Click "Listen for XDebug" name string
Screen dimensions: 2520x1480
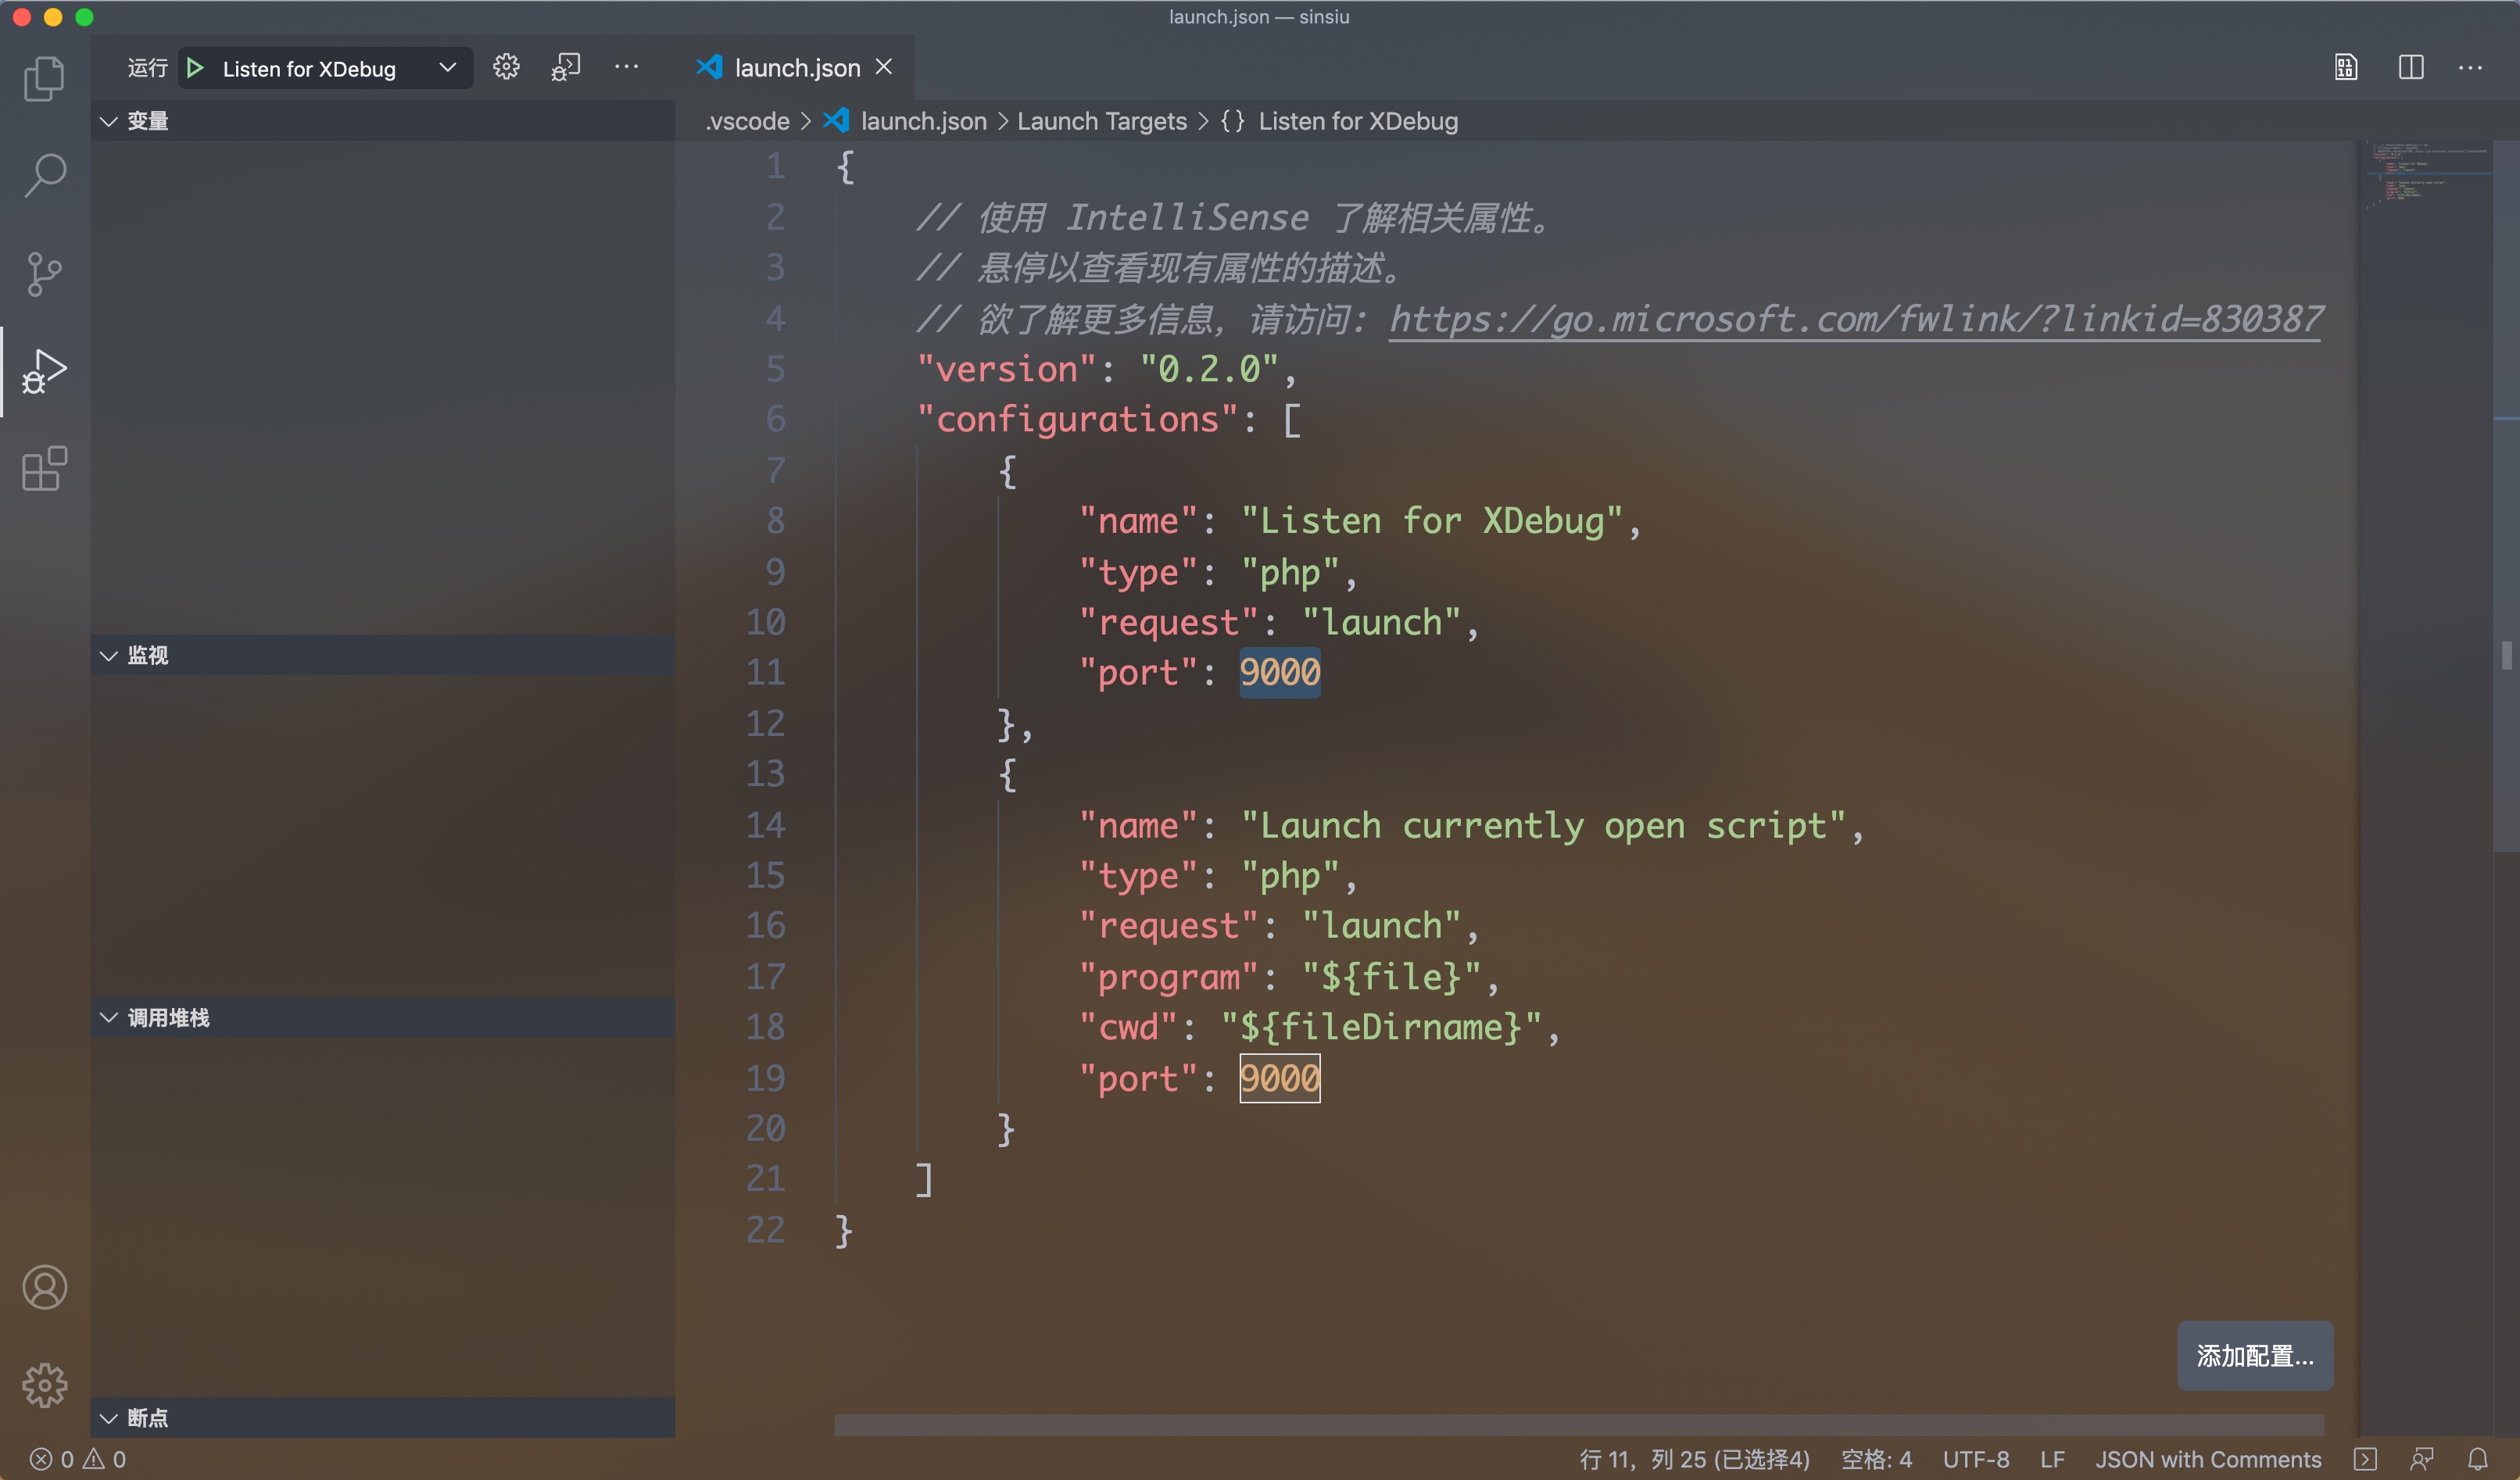point(1433,521)
